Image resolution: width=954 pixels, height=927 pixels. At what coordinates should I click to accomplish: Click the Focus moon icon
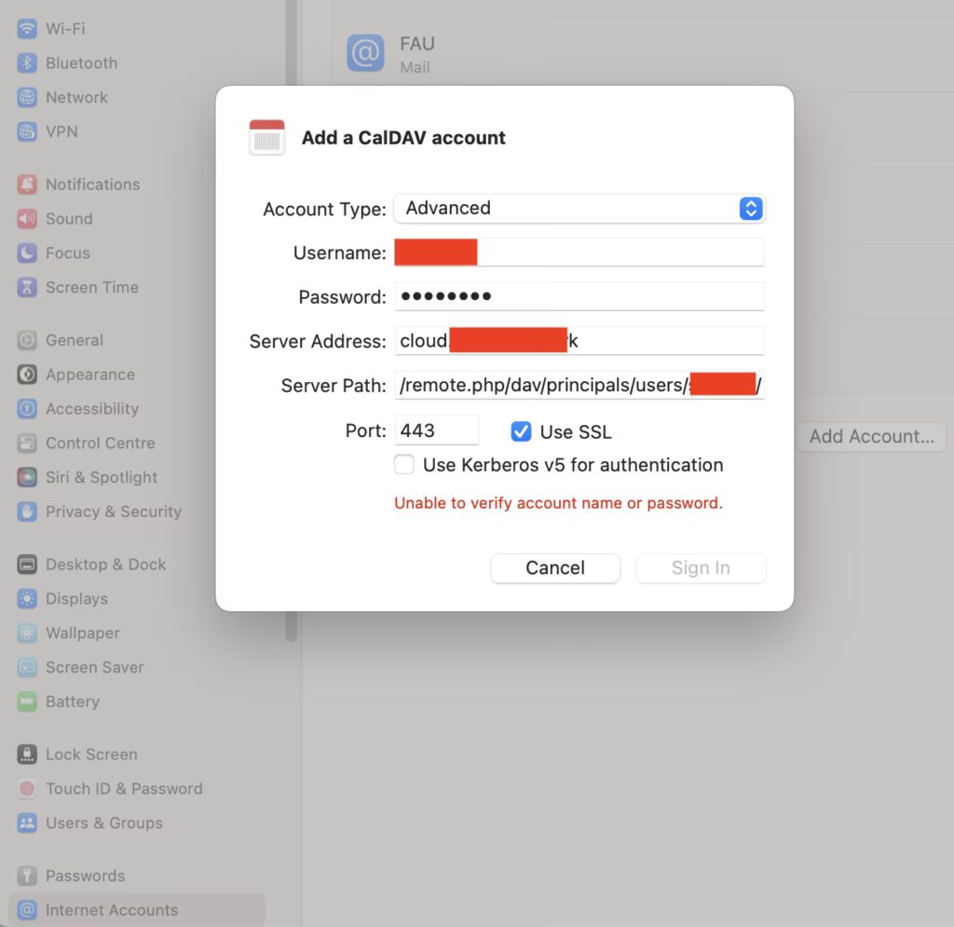click(x=27, y=253)
